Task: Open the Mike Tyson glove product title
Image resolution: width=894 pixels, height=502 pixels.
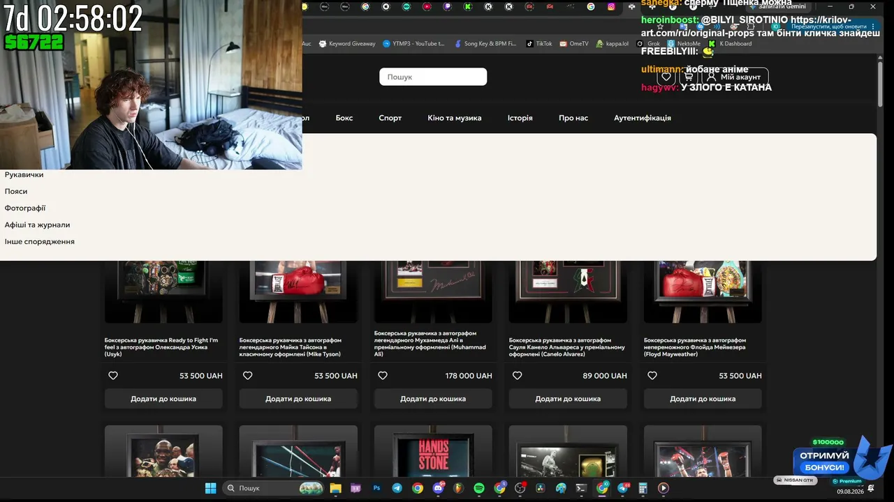Action: (x=291, y=347)
